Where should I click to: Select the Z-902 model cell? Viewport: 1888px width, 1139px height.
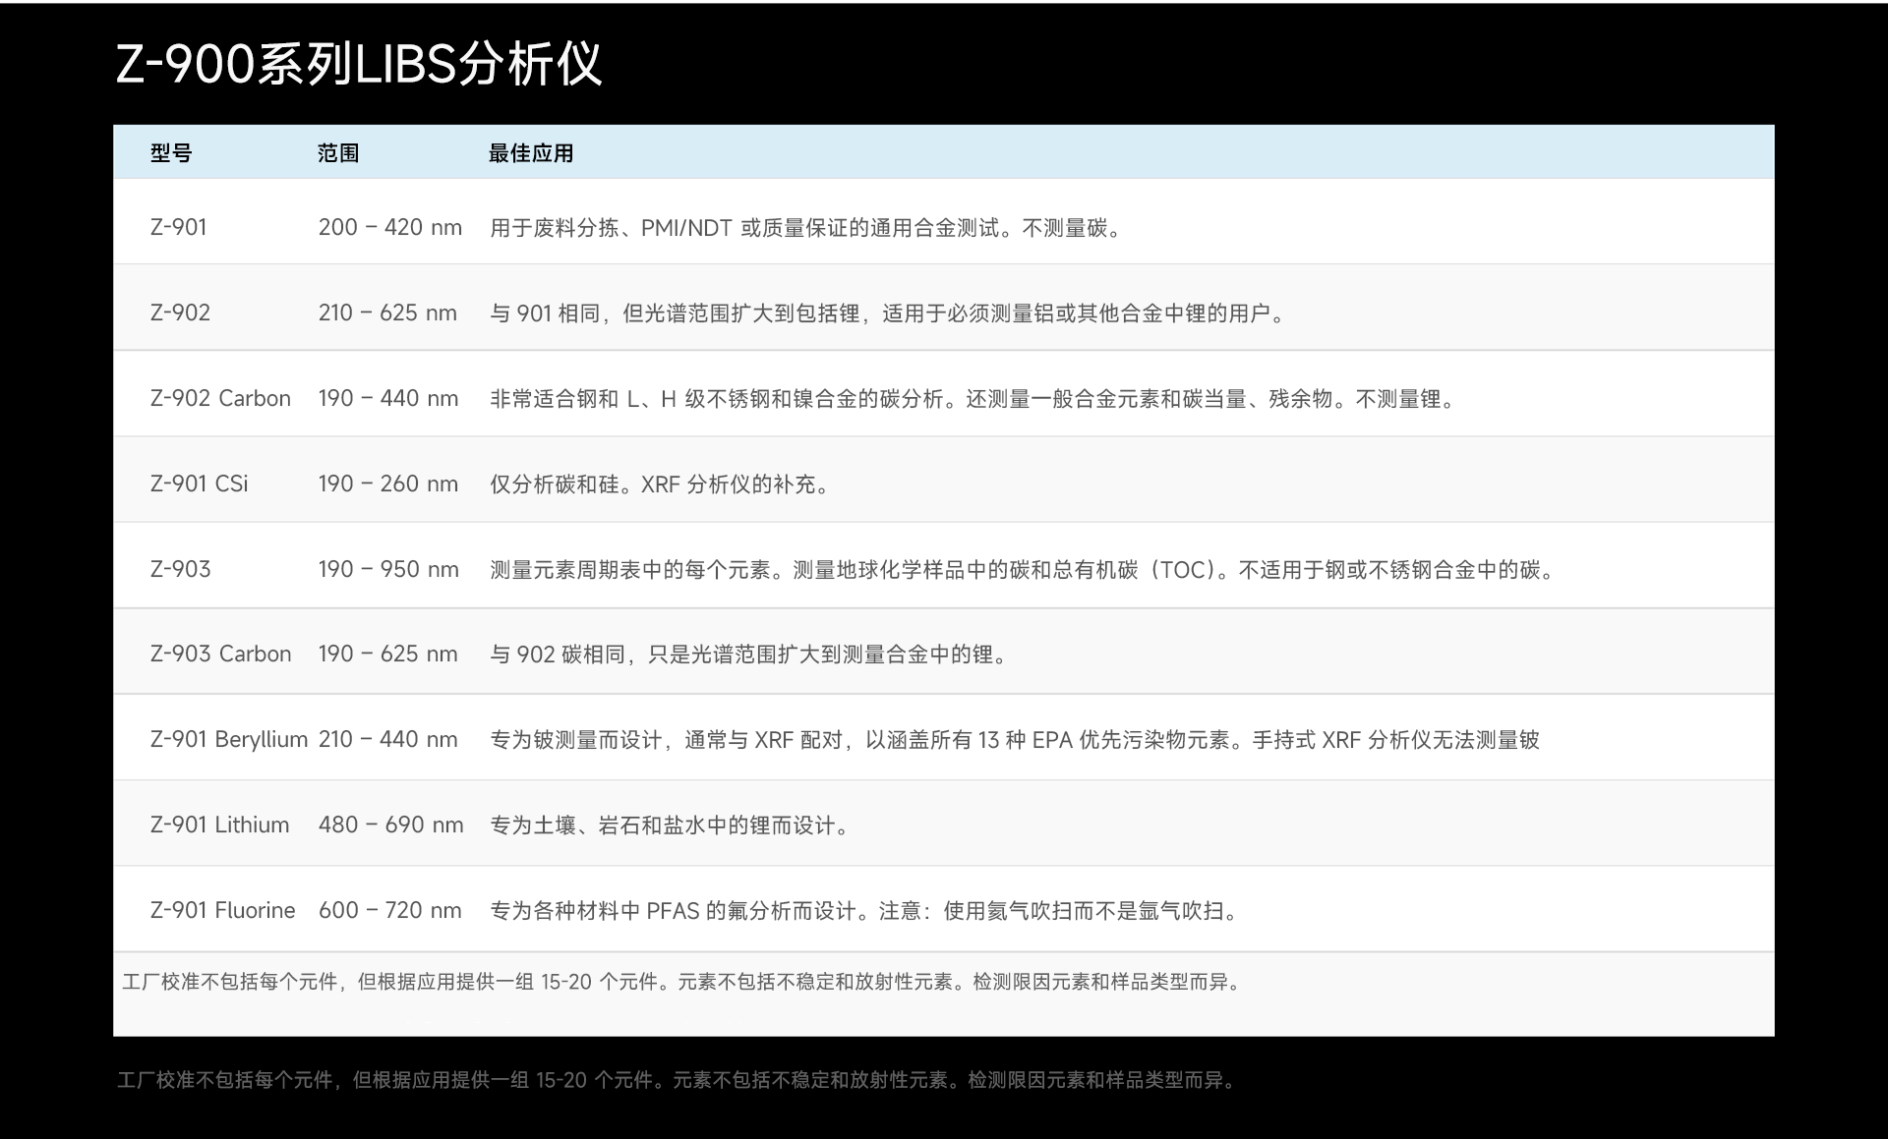[180, 313]
